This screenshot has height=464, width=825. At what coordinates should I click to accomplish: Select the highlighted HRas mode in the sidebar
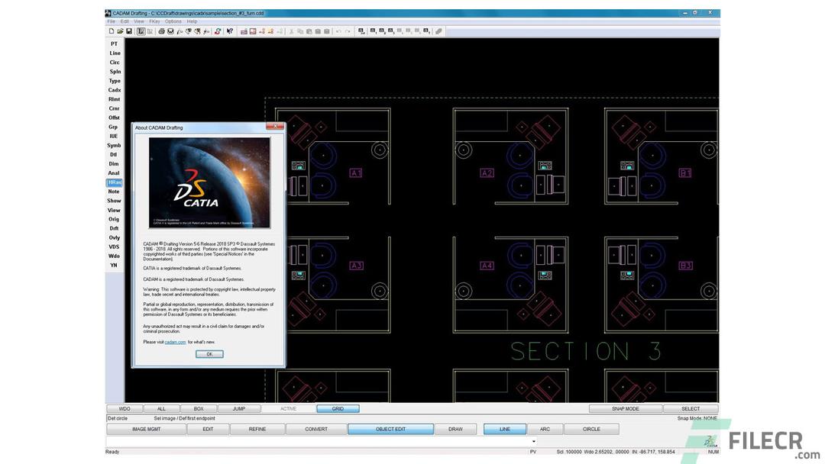pyautogui.click(x=113, y=182)
